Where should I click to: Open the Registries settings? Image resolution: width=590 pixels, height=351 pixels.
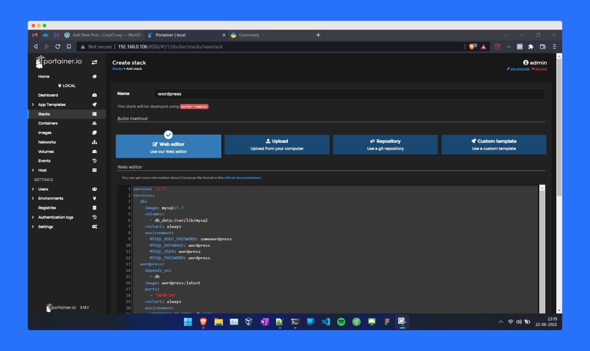47,208
